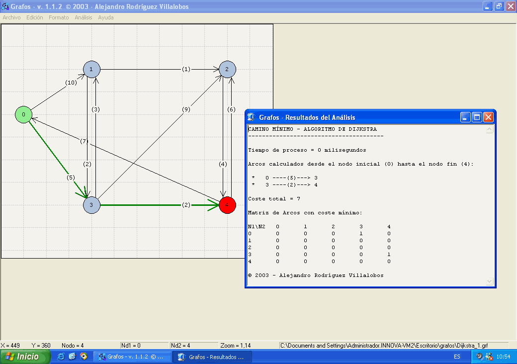Select node 1 in the graph canvas
517x364 pixels.
coord(92,69)
